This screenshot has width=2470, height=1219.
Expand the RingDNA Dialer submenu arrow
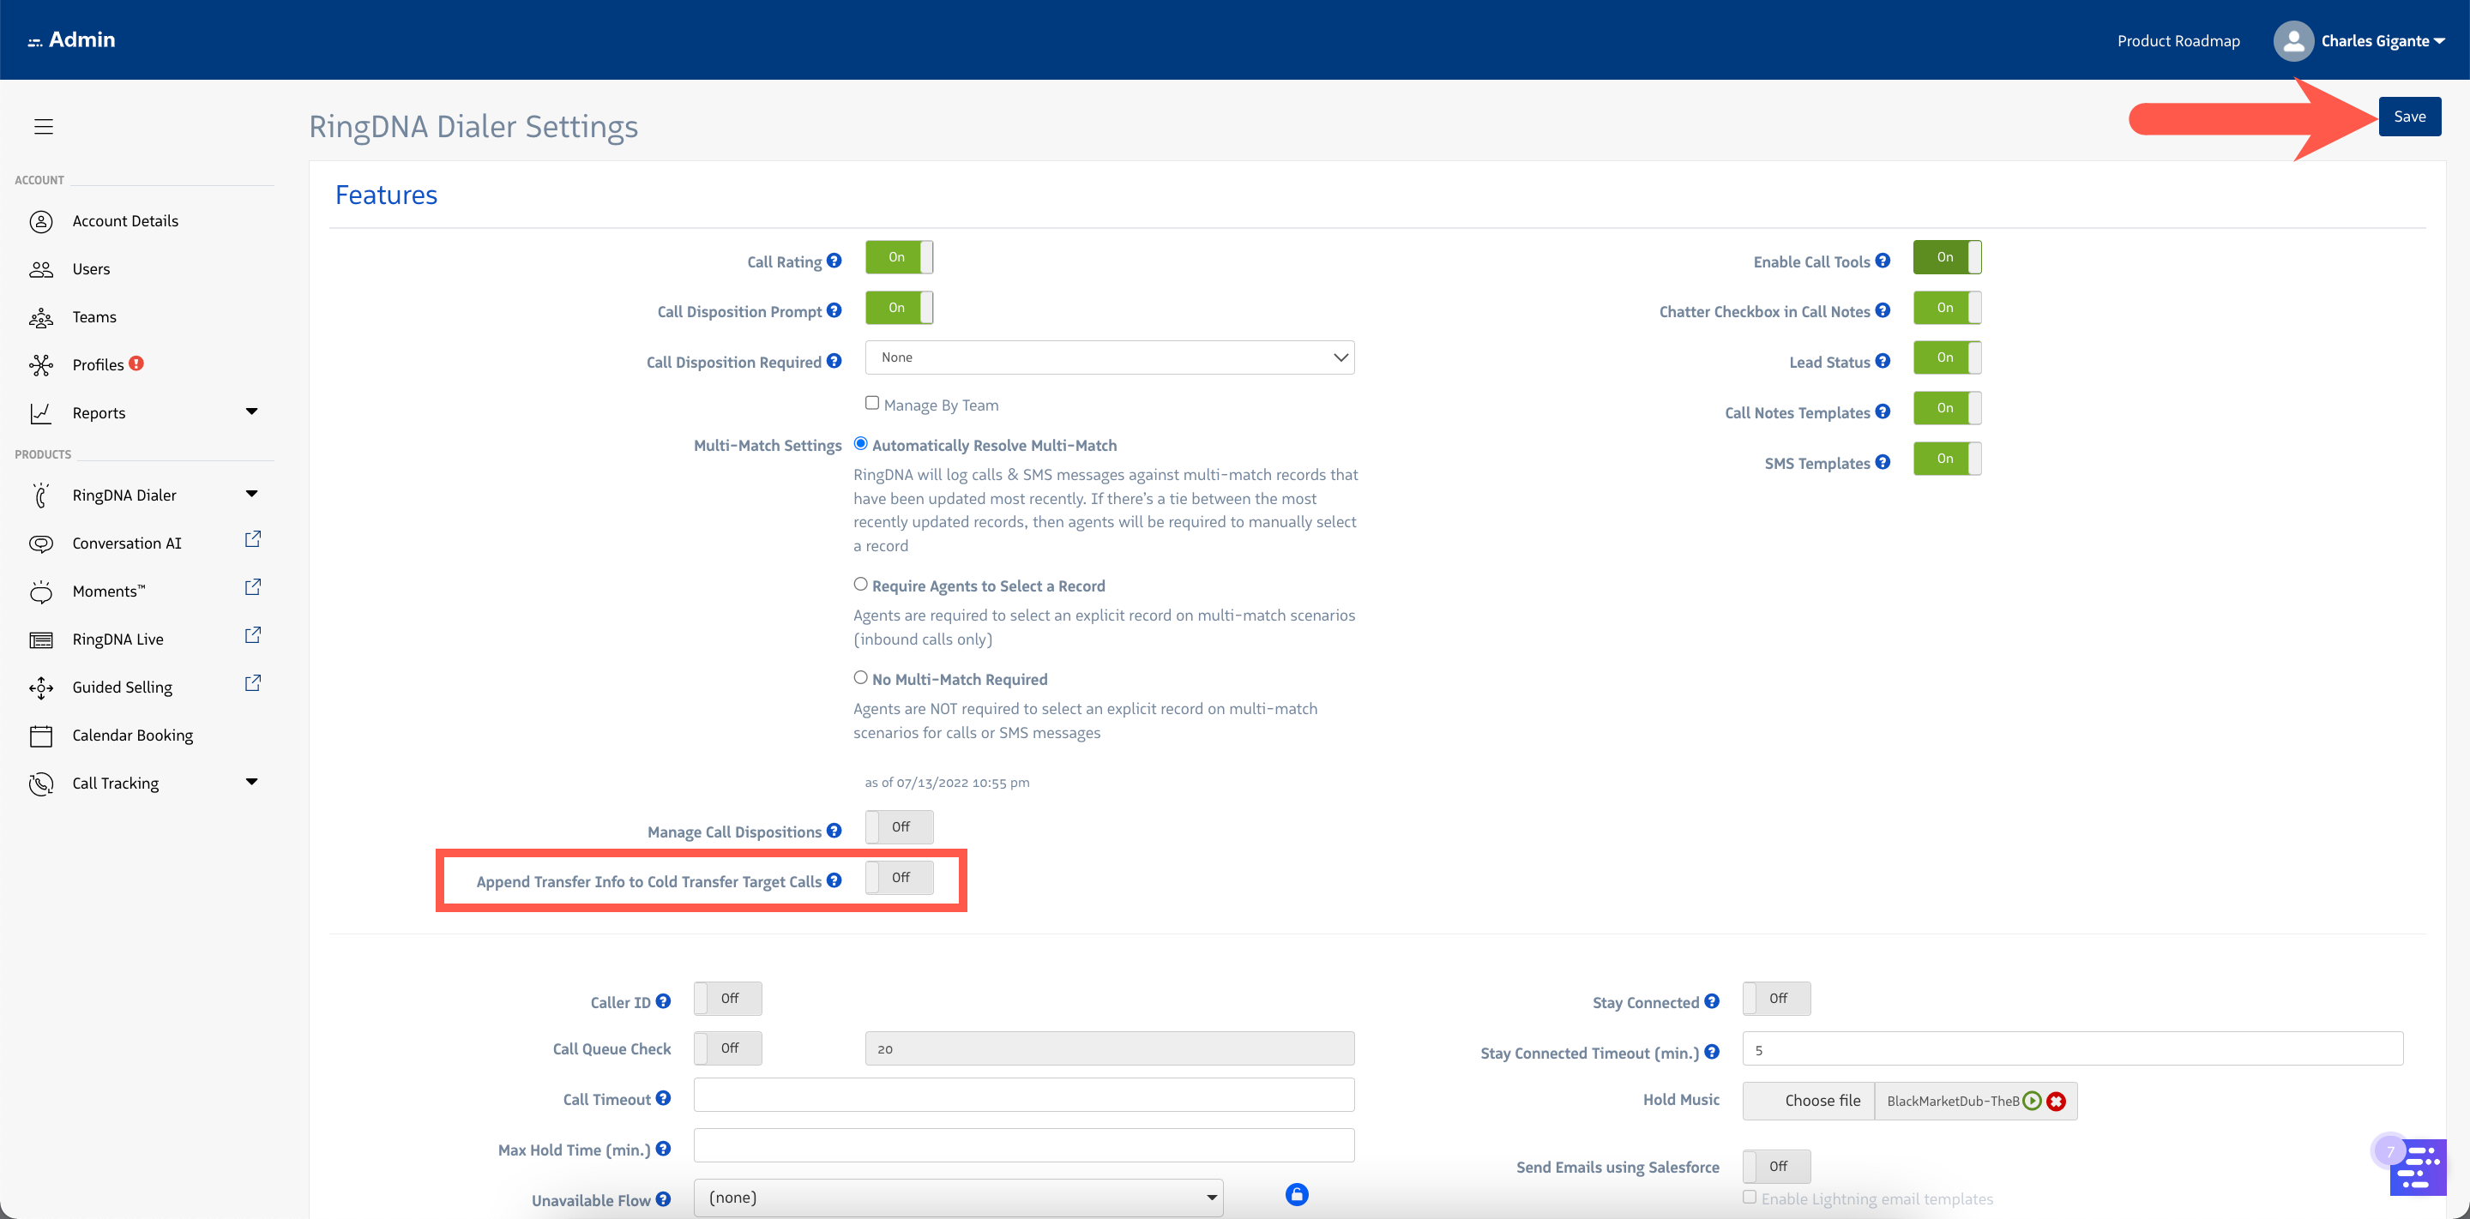point(251,495)
